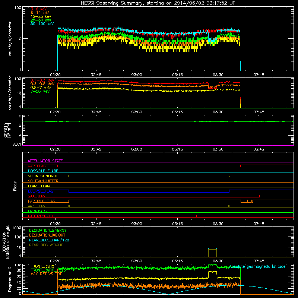Viewport: 298px width, 298px height.
Task: Select the 50-100 keV legend label
Action: tap(42, 24)
